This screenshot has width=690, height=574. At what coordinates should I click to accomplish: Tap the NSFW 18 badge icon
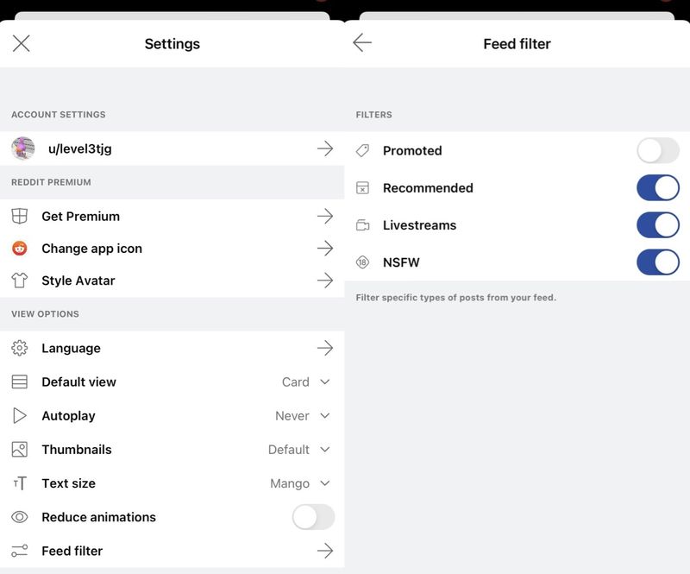coord(362,262)
